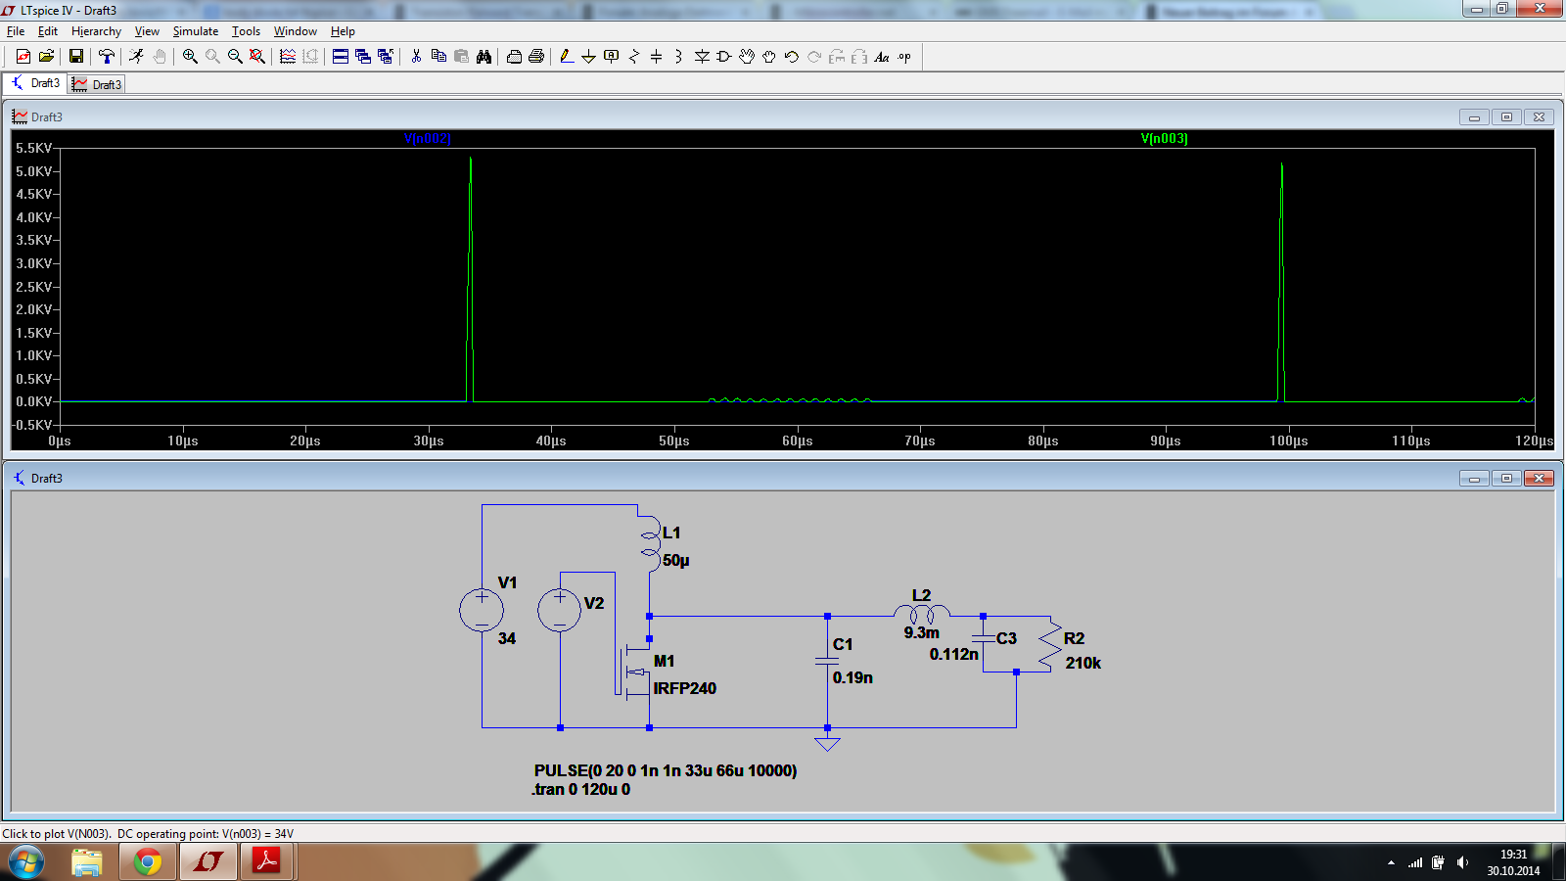Select the Cut scissors tool
The width and height of the screenshot is (1566, 881).
click(x=416, y=57)
